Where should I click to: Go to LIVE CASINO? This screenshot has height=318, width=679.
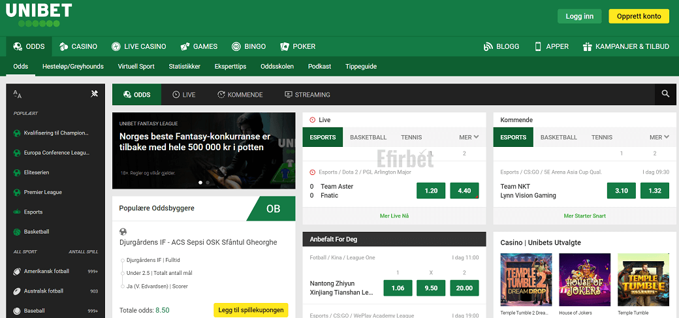[138, 46]
